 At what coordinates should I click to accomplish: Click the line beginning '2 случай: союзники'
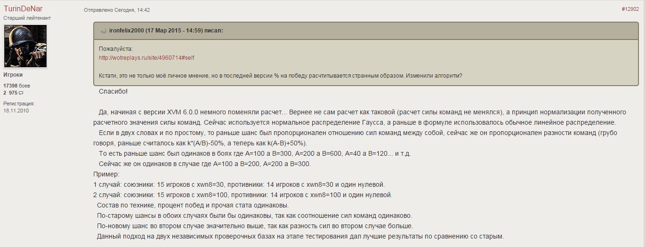tap(243, 195)
